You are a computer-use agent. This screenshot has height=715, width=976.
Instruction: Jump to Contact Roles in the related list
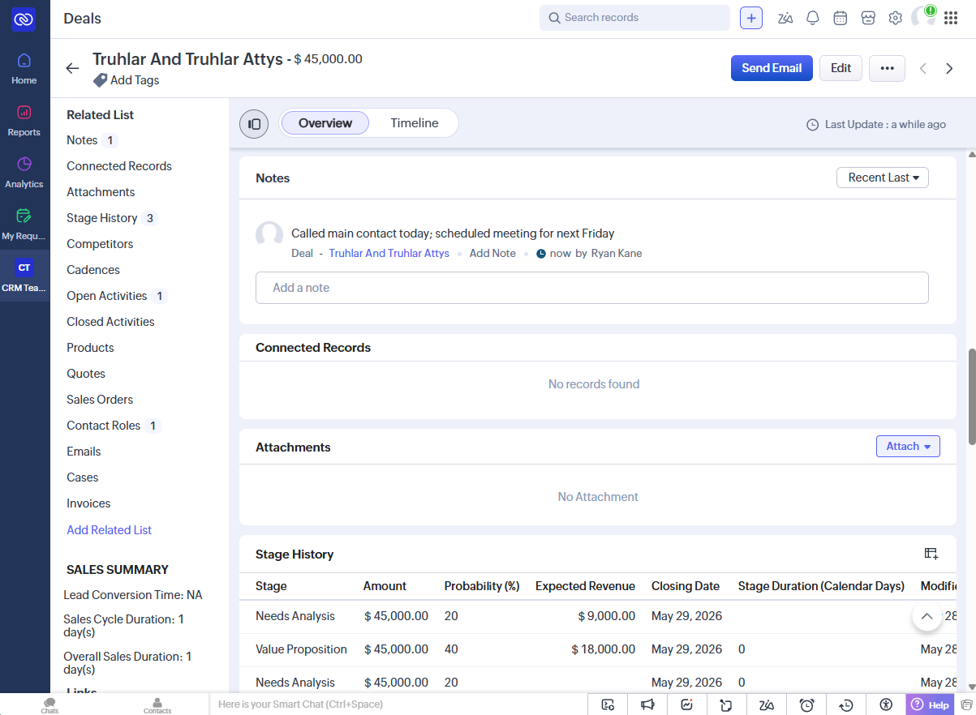[x=103, y=426]
